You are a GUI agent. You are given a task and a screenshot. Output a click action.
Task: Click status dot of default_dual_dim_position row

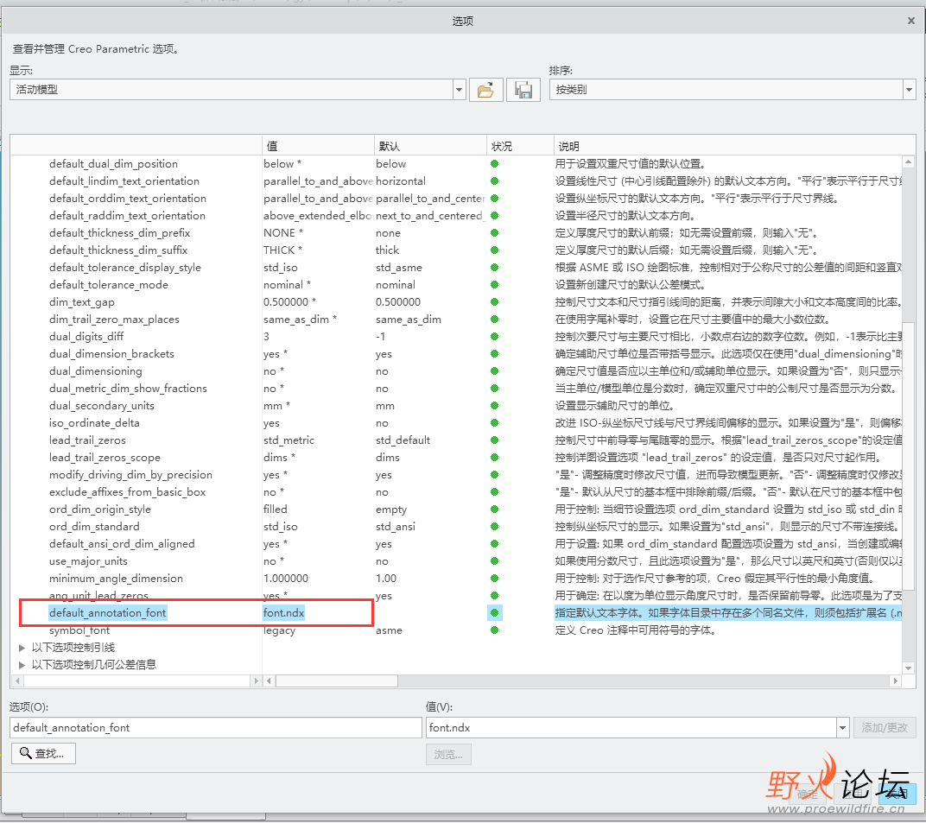pyautogui.click(x=495, y=163)
